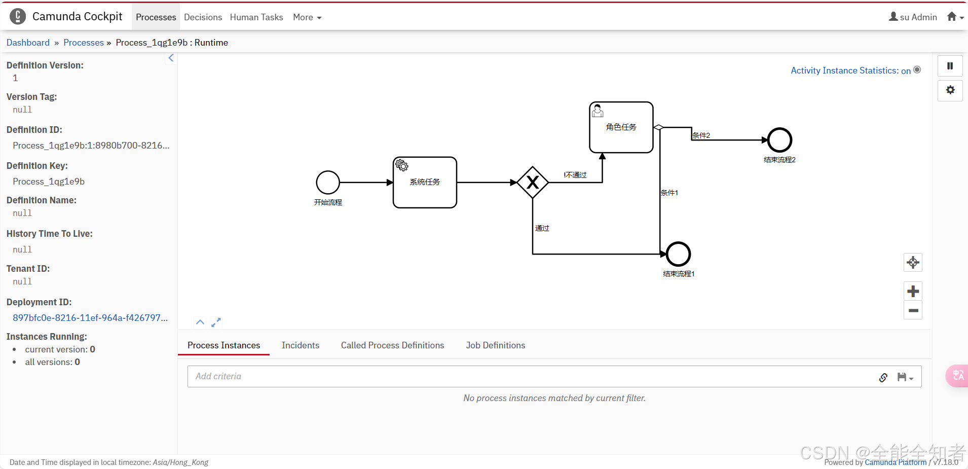Click the Camunda Cockpit logo icon
Viewport: 968px width, 469px height.
(x=18, y=17)
